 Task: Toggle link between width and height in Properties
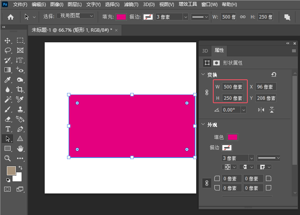click(207, 93)
